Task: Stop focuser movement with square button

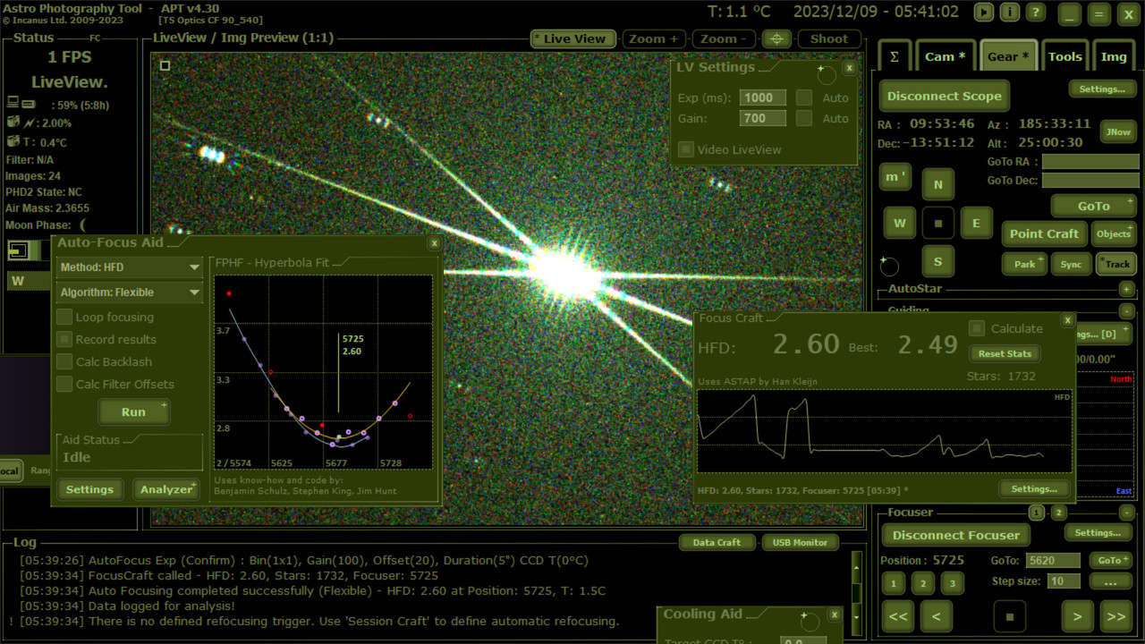Action: tap(1009, 616)
